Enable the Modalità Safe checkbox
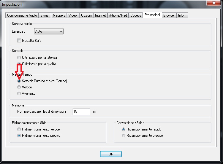 (x=29, y=41)
